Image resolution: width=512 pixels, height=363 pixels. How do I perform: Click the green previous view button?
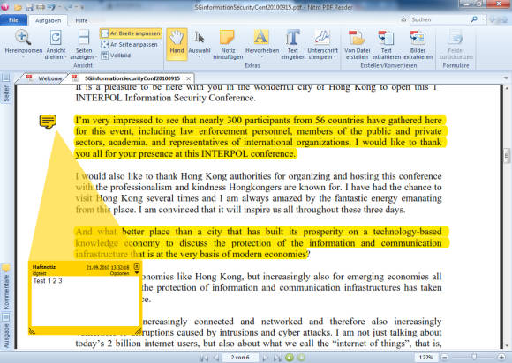pyautogui.click(x=290, y=358)
